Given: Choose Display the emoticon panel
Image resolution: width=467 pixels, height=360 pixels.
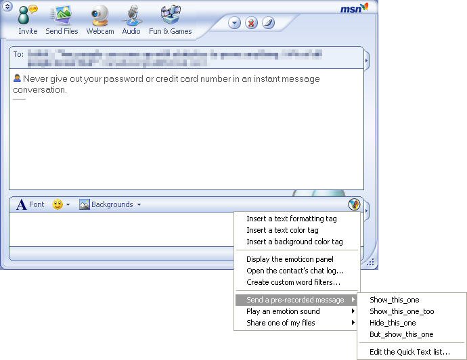Looking at the screenshot, I should [x=290, y=259].
